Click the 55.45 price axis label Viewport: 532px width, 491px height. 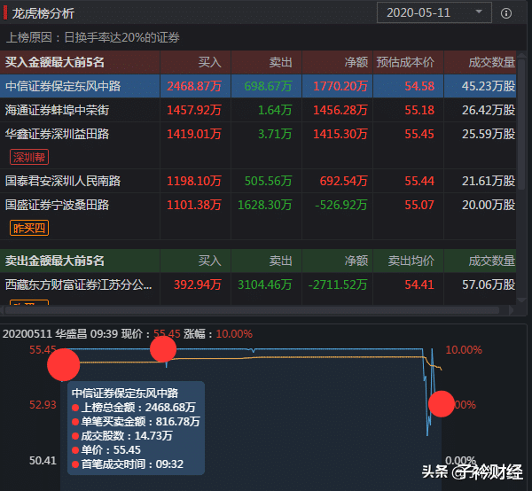coord(43,349)
